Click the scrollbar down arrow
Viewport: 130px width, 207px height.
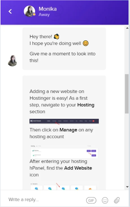point(127,187)
